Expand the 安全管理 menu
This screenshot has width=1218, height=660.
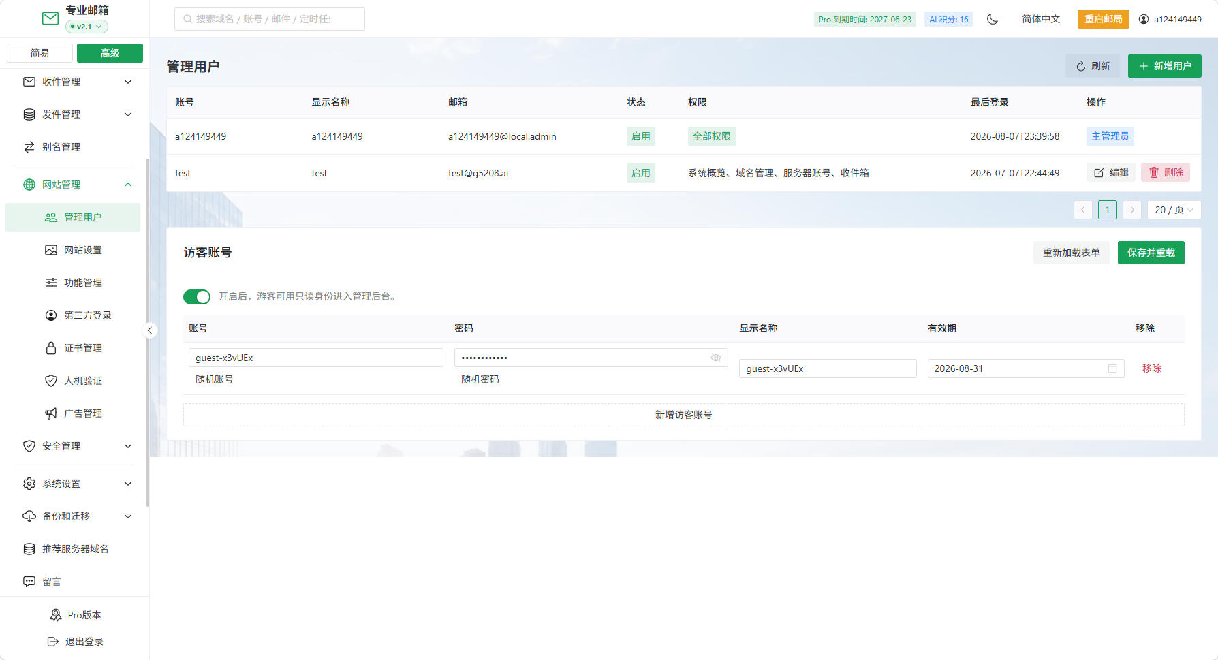[x=128, y=446]
